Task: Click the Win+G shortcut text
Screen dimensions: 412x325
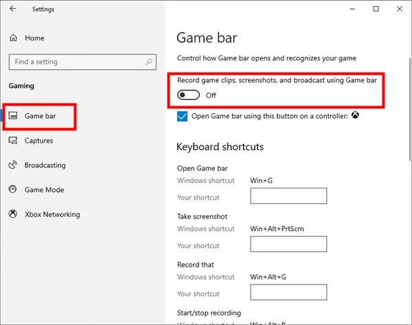Action: pos(261,180)
